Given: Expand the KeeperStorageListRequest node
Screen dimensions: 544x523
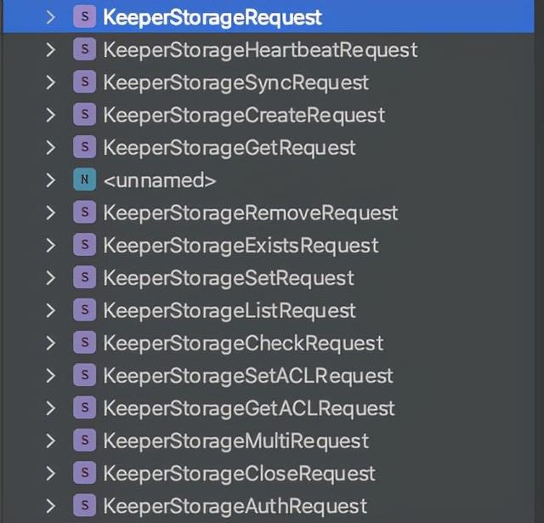Looking at the screenshot, I should 51,310.
